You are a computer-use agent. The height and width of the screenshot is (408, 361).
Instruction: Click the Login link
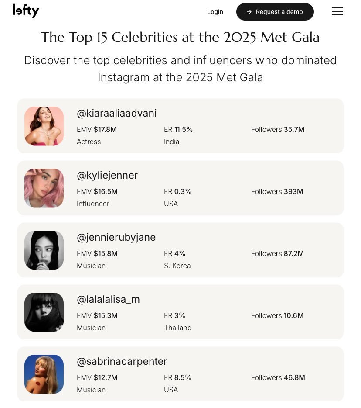[x=215, y=12]
